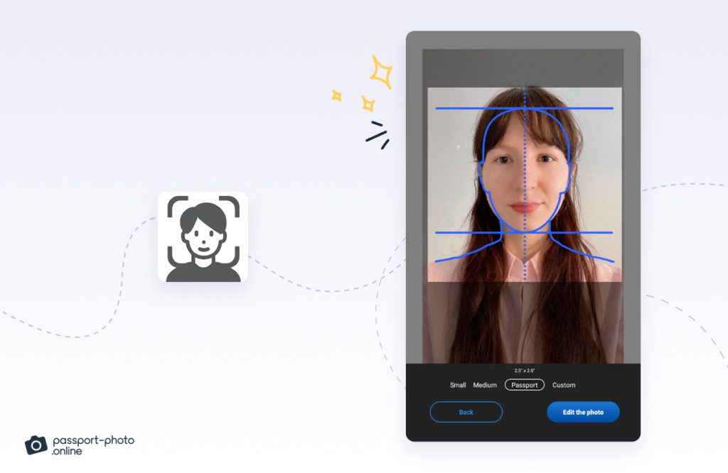The image size is (728, 473).
Task: Expand the size options bar
Action: click(512, 385)
